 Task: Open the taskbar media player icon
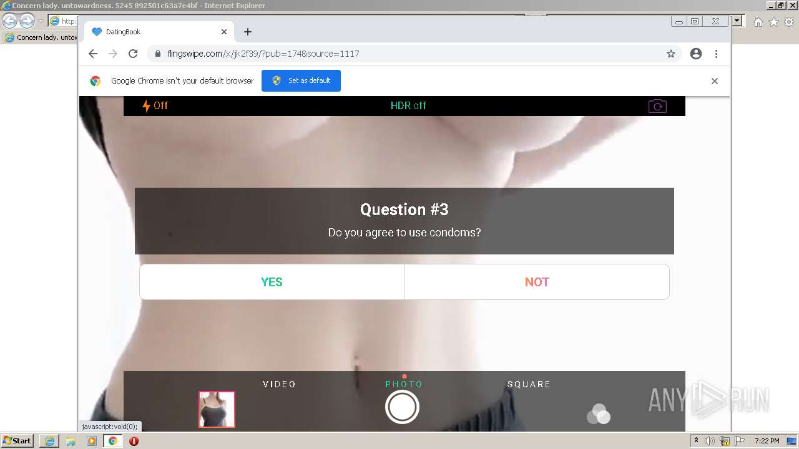pyautogui.click(x=92, y=441)
